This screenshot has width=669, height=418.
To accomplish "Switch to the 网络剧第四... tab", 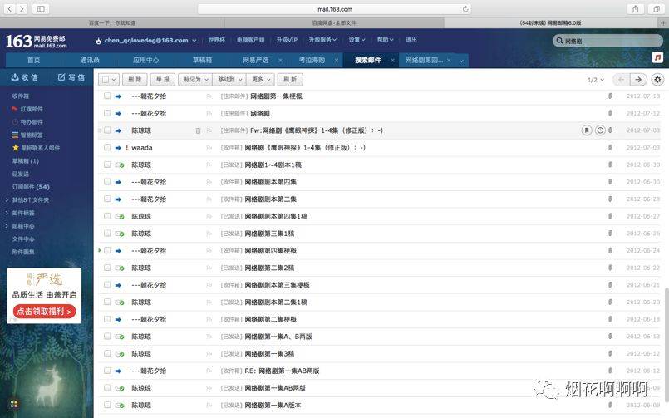I will click(x=424, y=60).
